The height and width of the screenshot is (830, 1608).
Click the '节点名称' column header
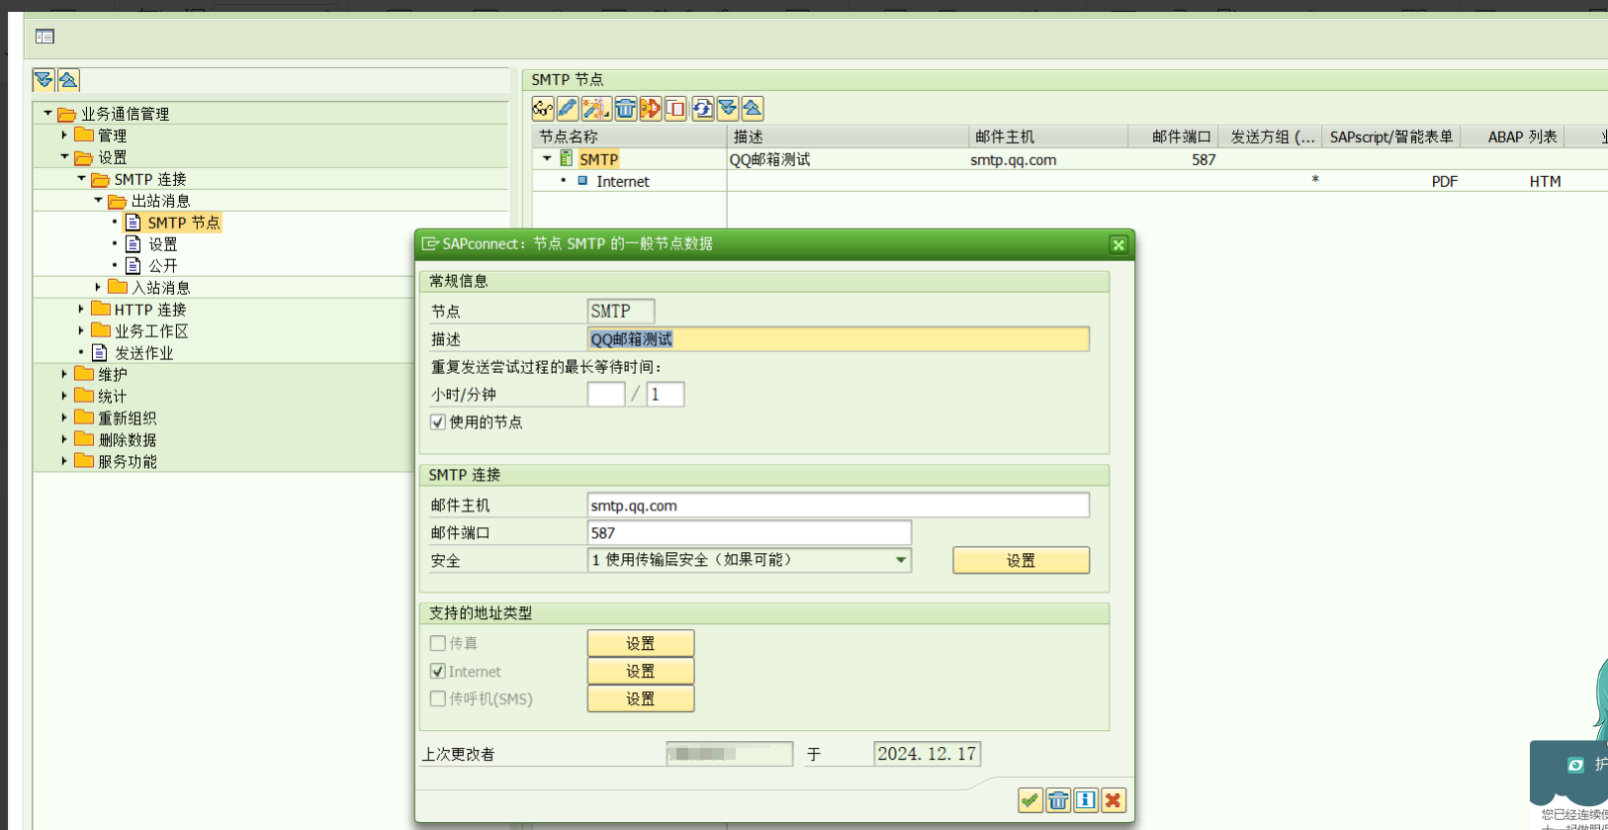(x=630, y=137)
